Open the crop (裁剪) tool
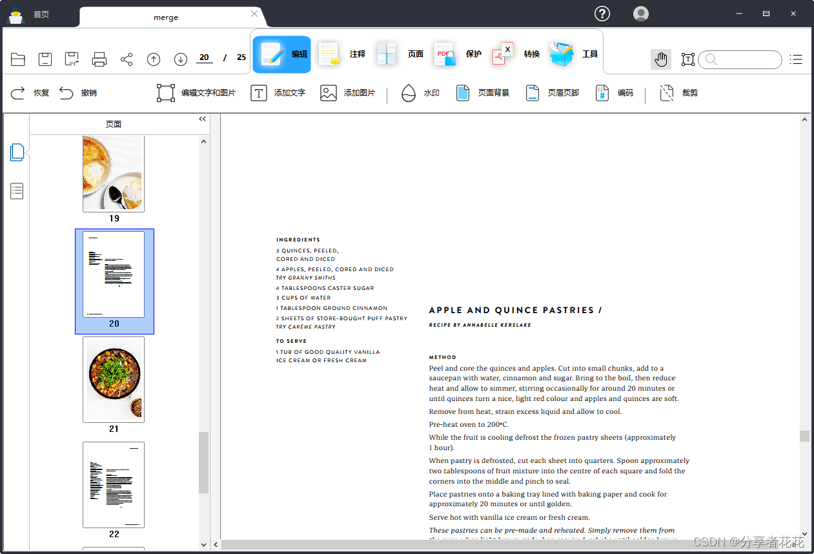This screenshot has height=554, width=814. (678, 93)
